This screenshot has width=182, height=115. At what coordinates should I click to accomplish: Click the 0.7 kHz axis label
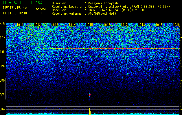(x=2, y=95)
